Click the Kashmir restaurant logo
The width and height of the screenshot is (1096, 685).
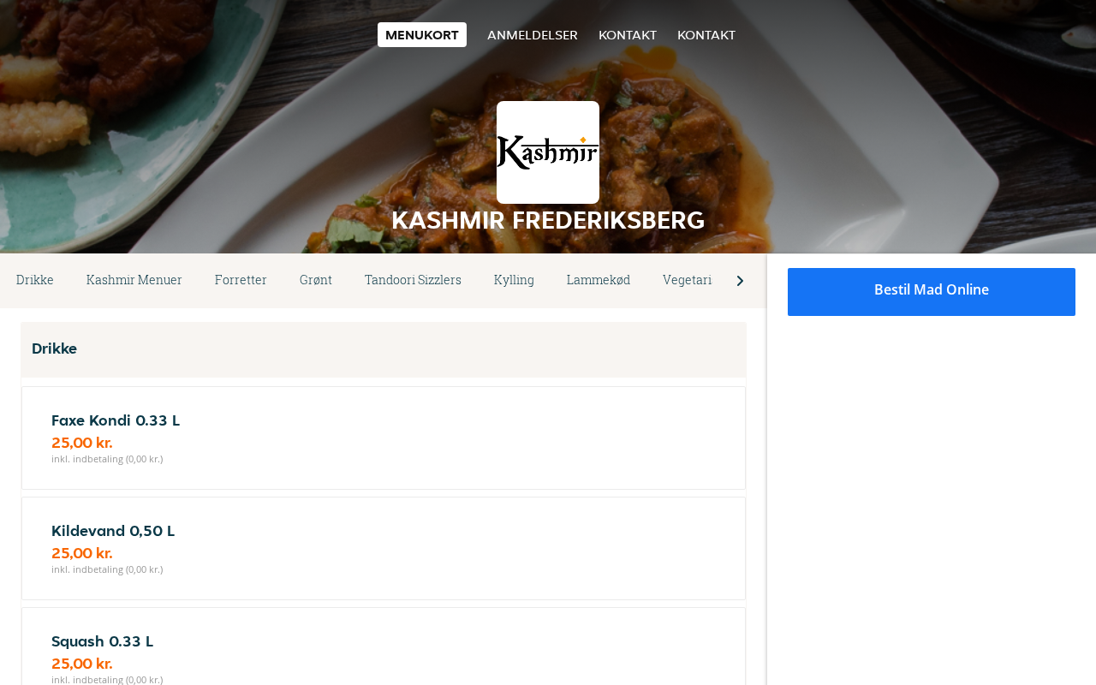click(548, 152)
